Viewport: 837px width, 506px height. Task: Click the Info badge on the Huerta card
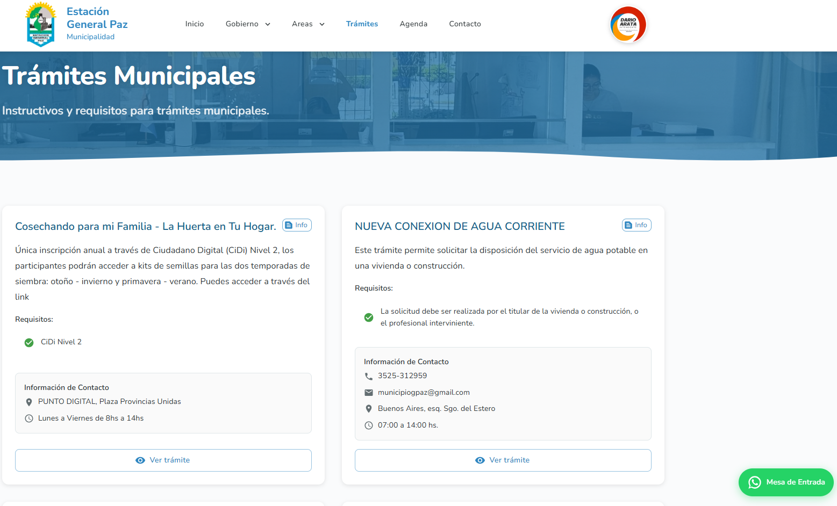coord(297,225)
